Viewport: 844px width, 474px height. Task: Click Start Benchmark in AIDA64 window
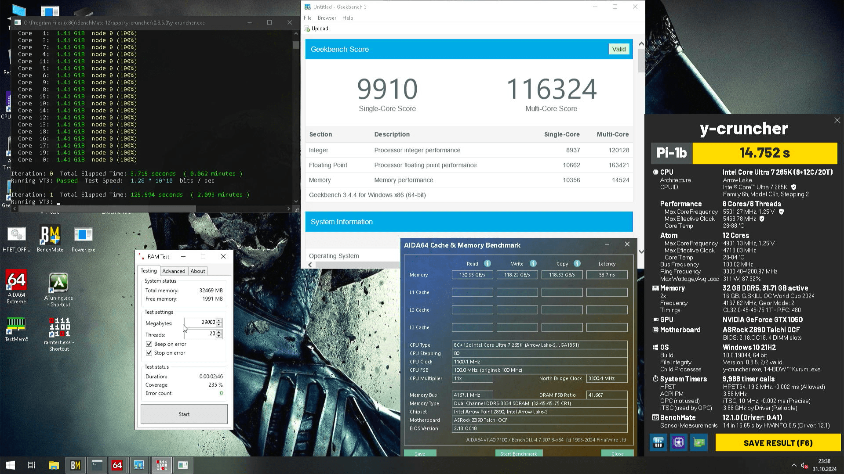point(518,453)
